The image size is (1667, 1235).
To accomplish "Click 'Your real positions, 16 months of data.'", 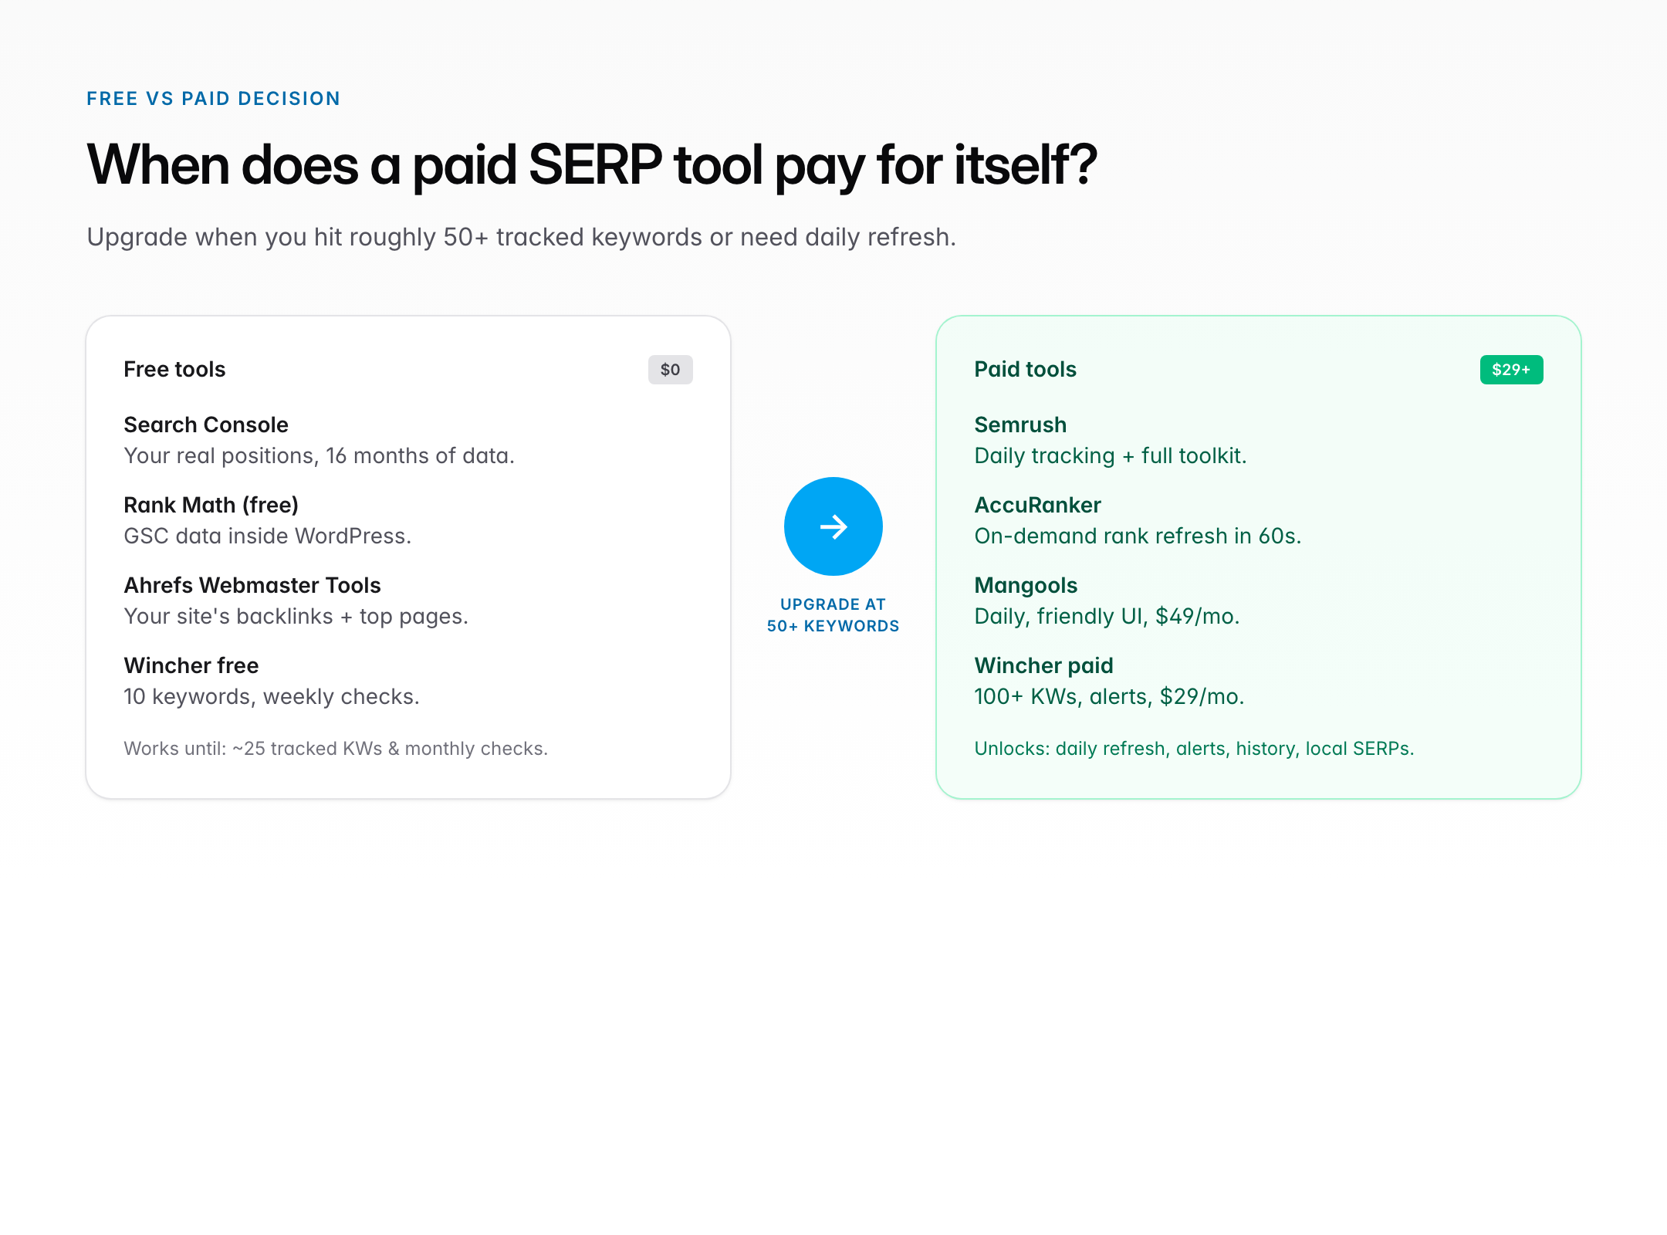I will [319, 456].
